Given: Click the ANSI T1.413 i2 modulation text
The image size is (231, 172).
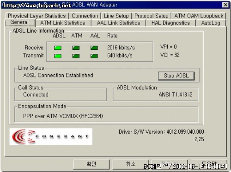Looking at the screenshot, I should [x=176, y=95].
